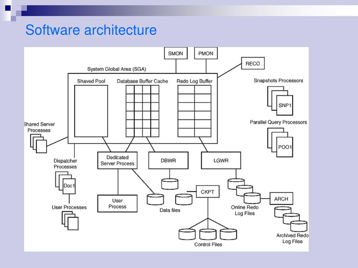358x268 pixels.
Task: Click the rightmost Control Files cylinder
Action: tap(228, 234)
